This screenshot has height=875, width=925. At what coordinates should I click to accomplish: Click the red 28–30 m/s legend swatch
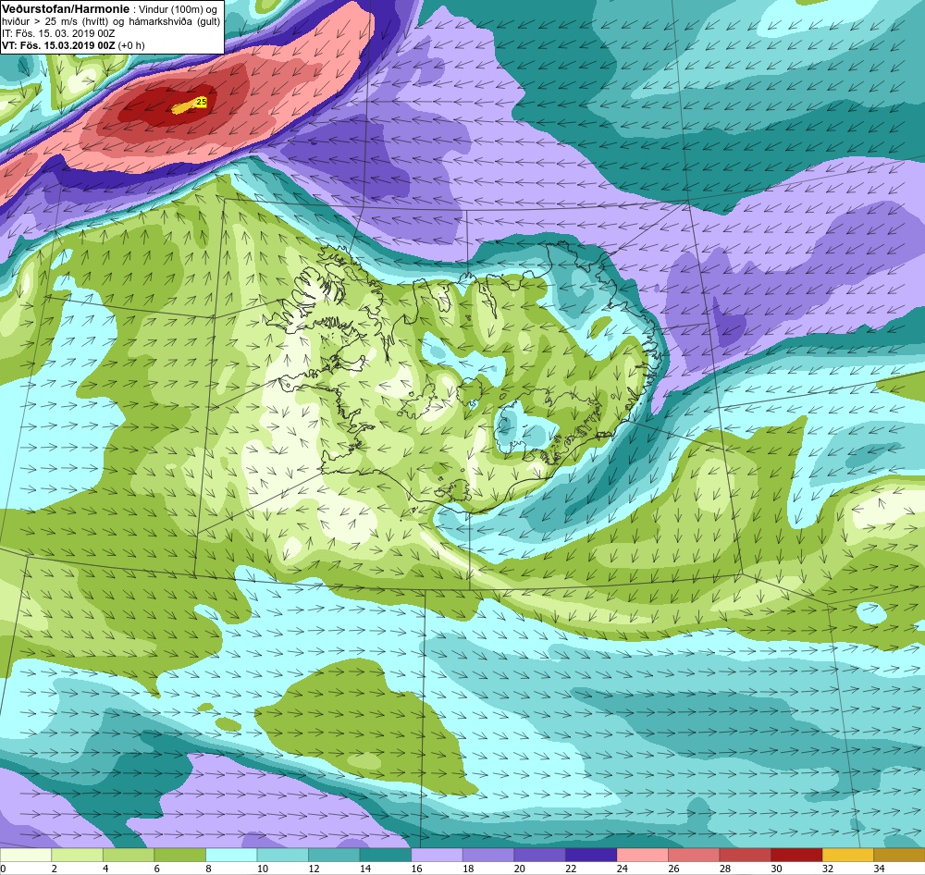(745, 855)
